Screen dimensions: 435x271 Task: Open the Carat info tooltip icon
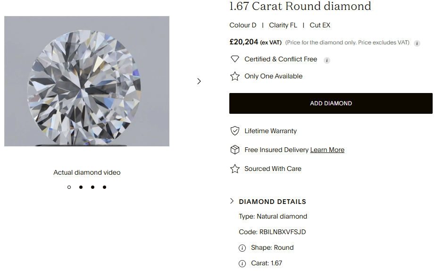click(x=243, y=263)
